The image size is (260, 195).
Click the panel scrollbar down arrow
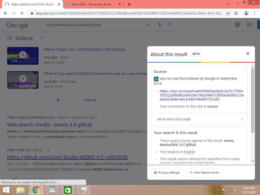click(x=253, y=161)
